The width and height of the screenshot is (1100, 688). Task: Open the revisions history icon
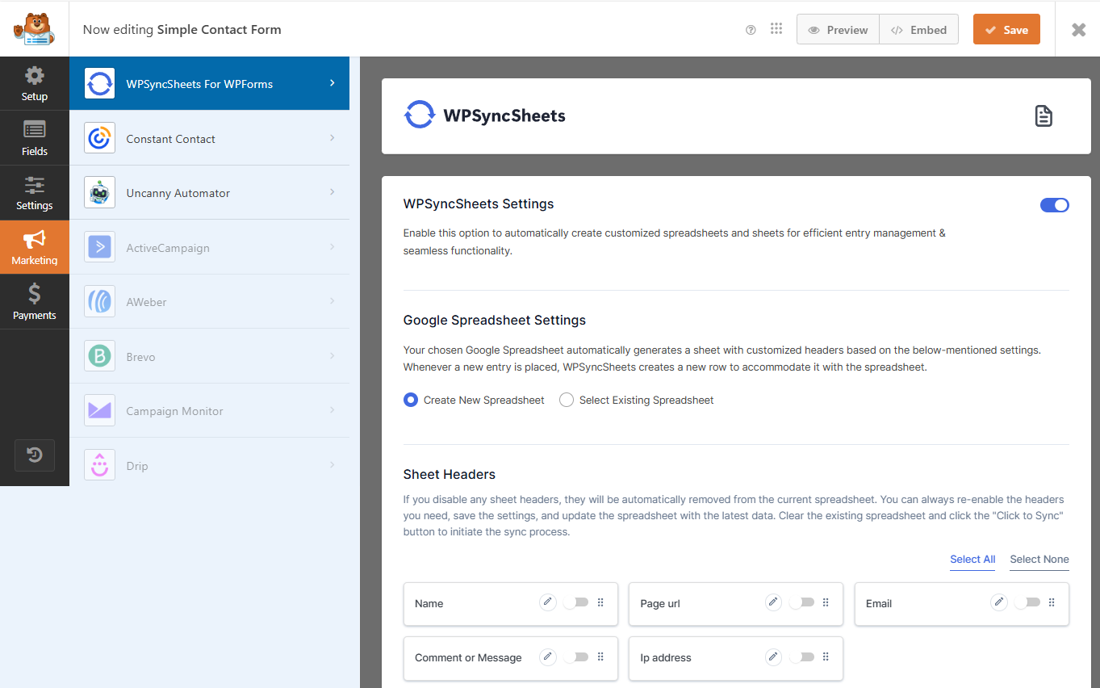[35, 455]
